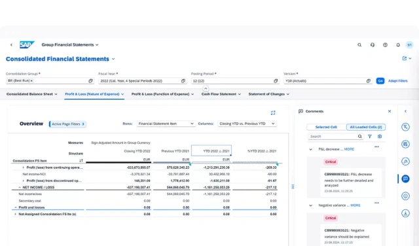This screenshot has width=419, height=246.
Task: Open the comments filter funnel icon
Action: (x=370, y=136)
